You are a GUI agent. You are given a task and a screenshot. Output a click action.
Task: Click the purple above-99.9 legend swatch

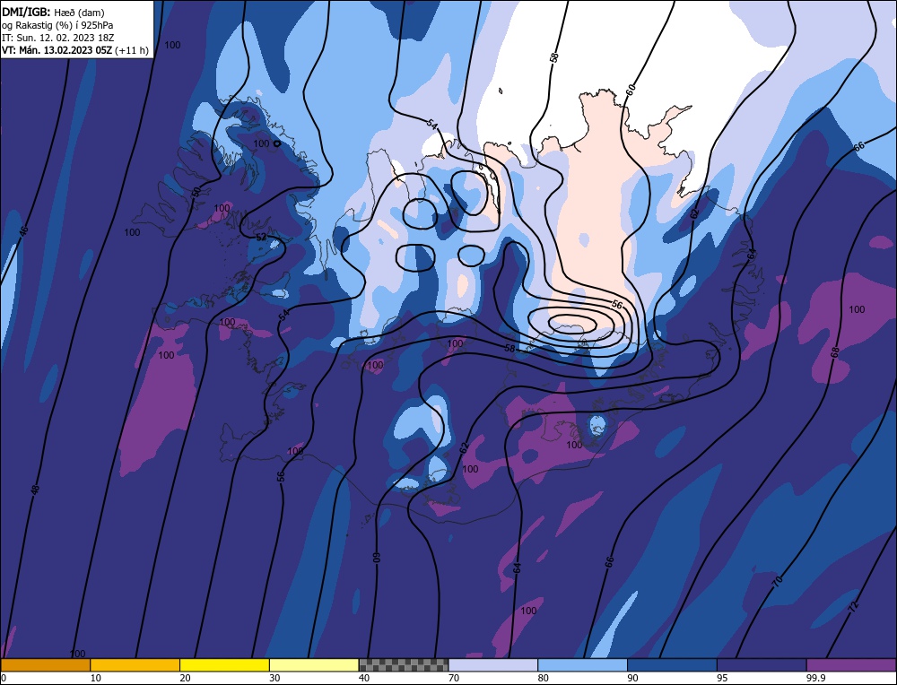851,665
